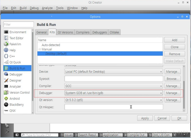Image resolution: width=191 pixels, height=138 pixels.
Task: Open the Window menu
Action: point(72,8)
